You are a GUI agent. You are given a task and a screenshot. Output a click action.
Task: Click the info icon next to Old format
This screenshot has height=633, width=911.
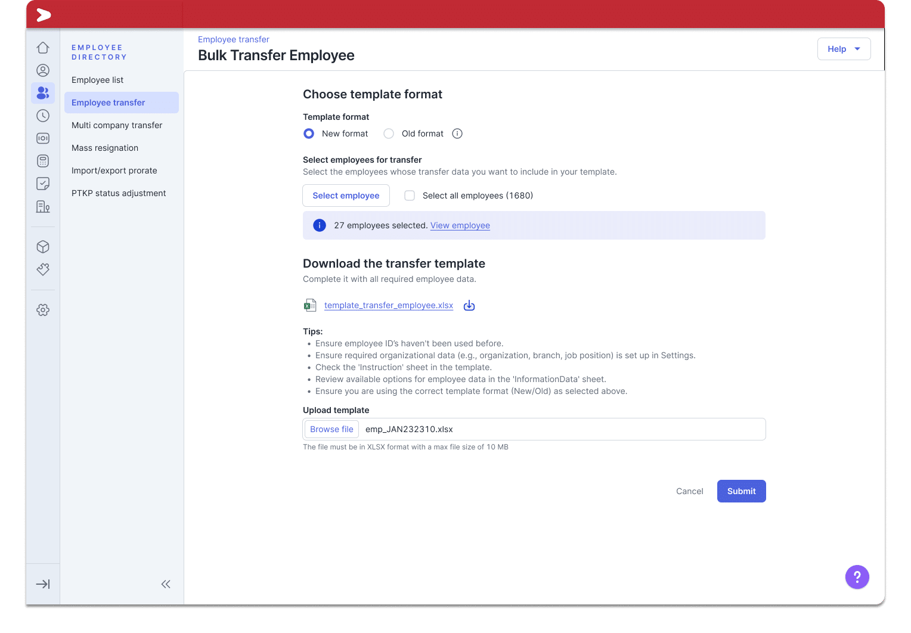[x=457, y=134]
